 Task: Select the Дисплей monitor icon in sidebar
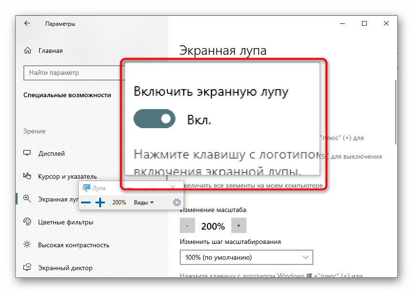(28, 153)
